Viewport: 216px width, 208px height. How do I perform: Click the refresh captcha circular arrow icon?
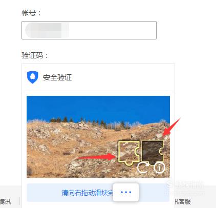142,168
